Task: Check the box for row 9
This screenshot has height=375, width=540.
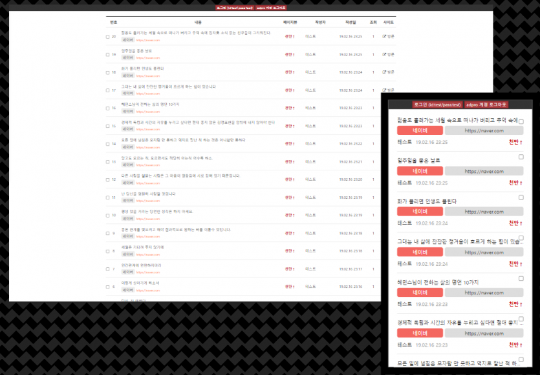Action: pyautogui.click(x=108, y=233)
